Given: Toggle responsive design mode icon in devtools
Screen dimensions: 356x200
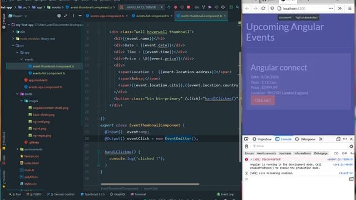Looking at the screenshot, I should coord(338,139).
